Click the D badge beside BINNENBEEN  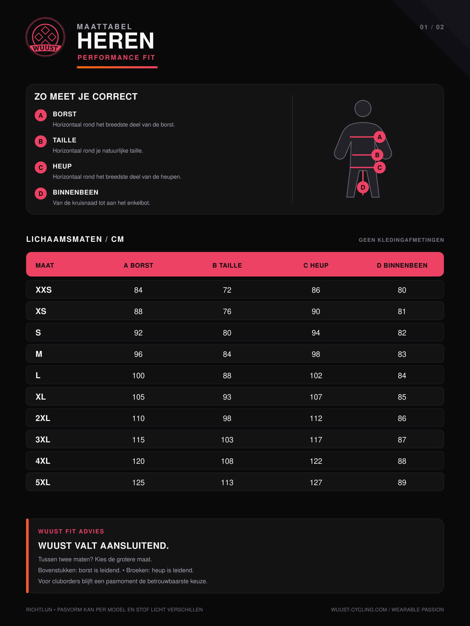point(41,194)
